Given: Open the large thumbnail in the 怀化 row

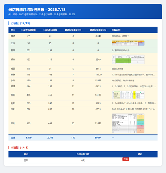Looking at the screenshot, I should tap(128, 123).
